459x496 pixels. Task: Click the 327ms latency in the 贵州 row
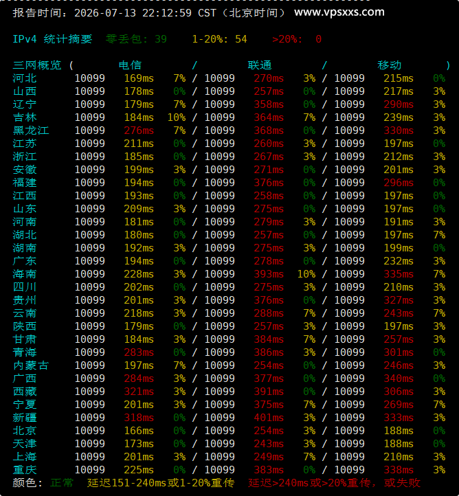399,300
